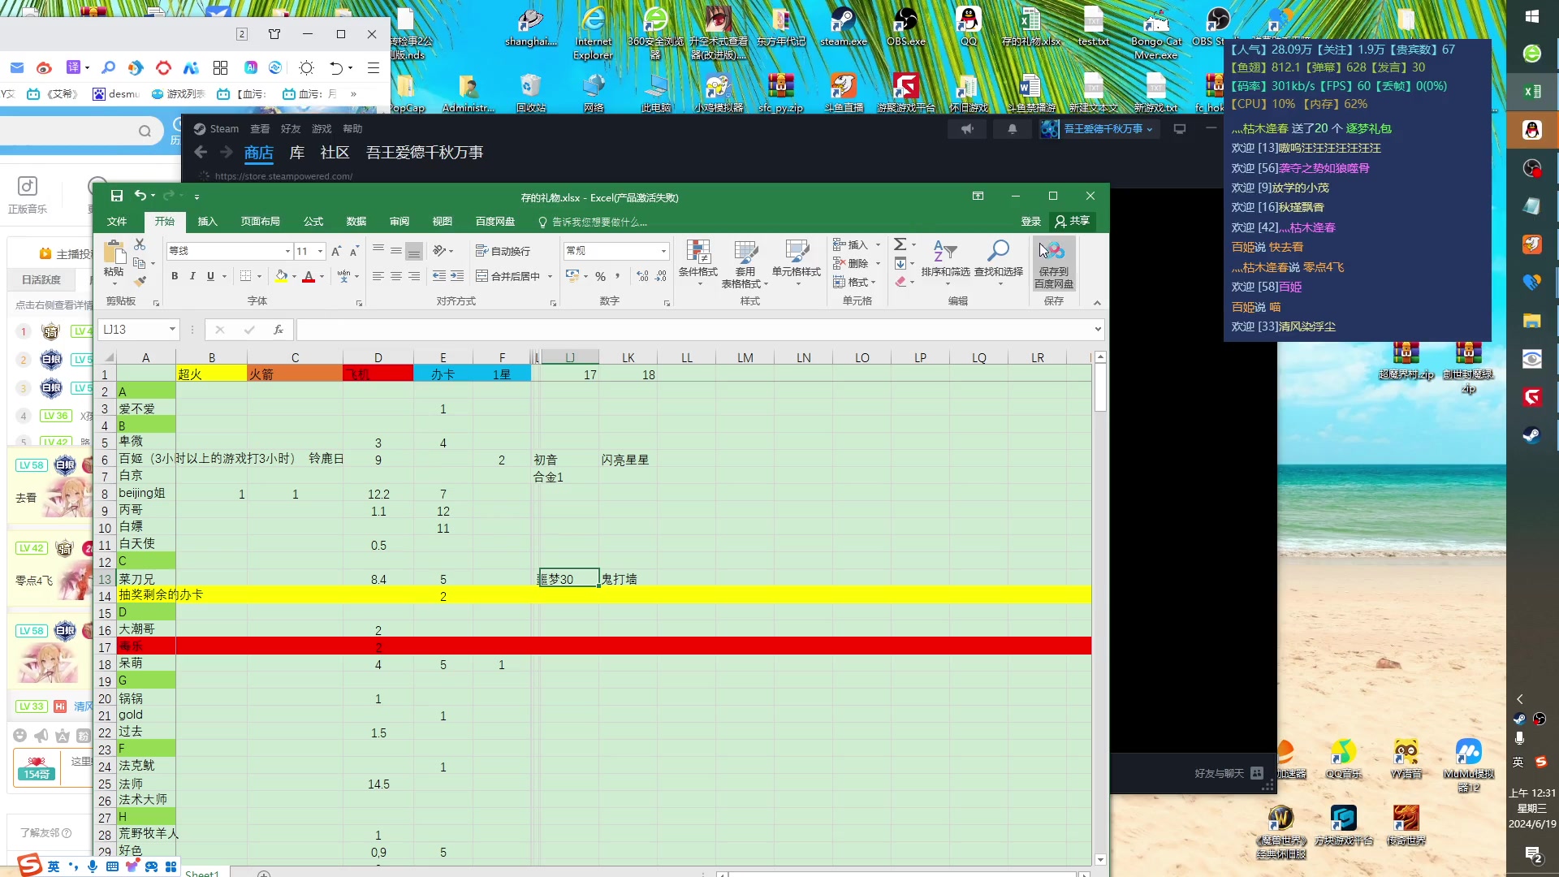This screenshot has height=877, width=1559.
Task: Toggle Bold formatting
Action: (175, 277)
